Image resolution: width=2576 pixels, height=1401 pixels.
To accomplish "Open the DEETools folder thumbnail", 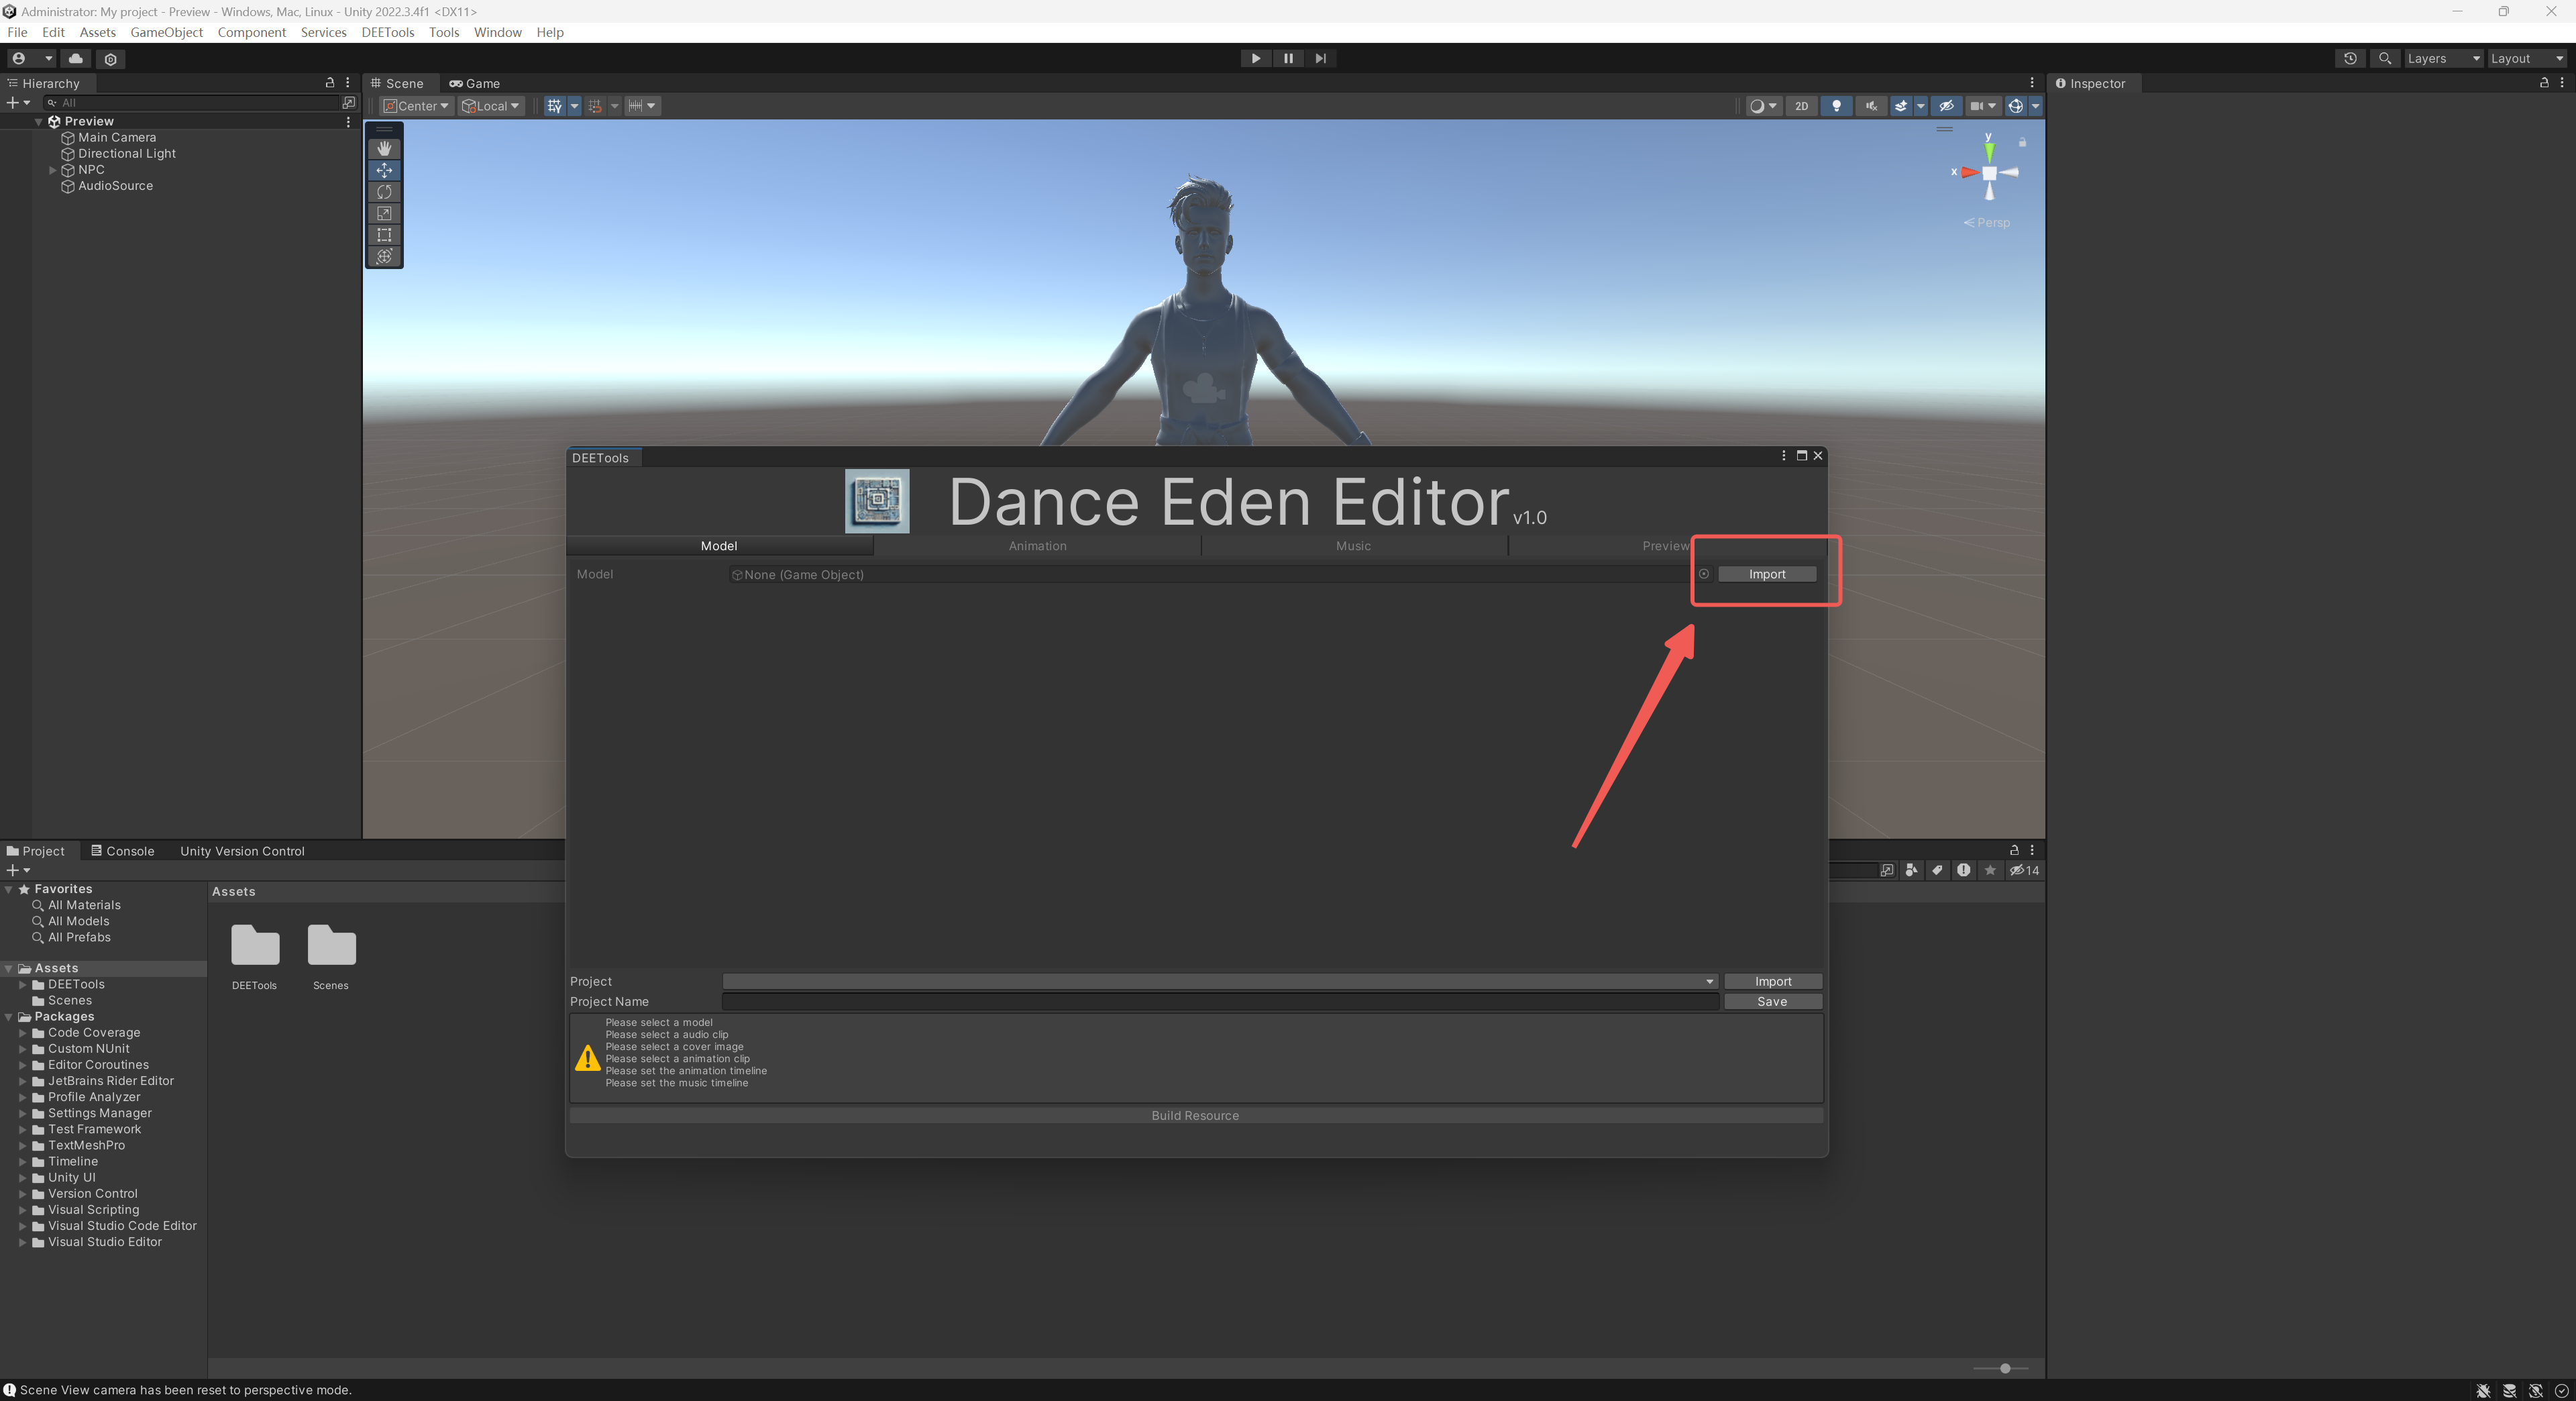I will click(x=255, y=945).
